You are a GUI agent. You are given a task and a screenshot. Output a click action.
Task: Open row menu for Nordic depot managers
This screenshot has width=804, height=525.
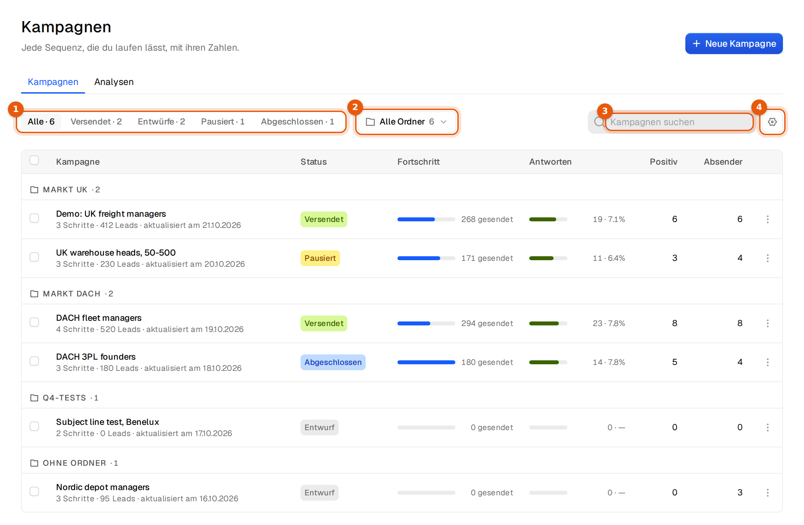click(x=767, y=492)
